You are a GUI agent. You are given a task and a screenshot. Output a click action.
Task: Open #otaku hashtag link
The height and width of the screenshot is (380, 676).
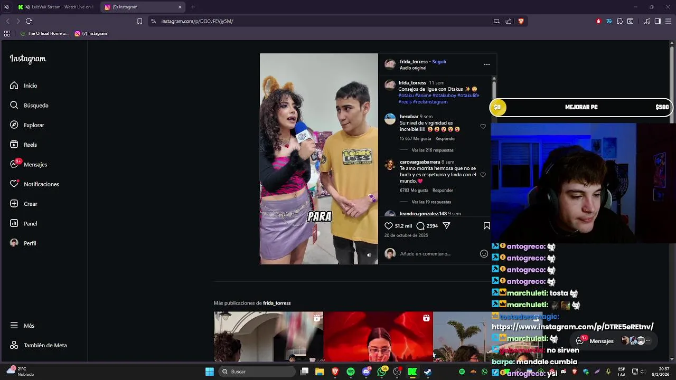click(406, 96)
